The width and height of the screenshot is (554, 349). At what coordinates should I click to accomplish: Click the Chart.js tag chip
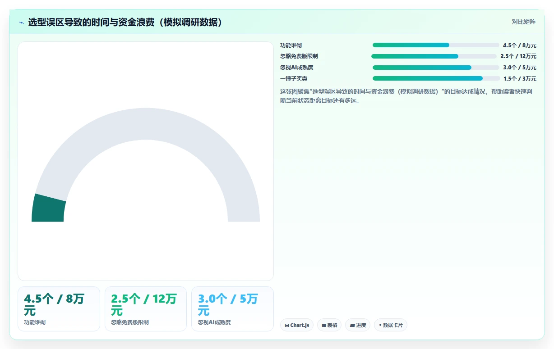297,325
